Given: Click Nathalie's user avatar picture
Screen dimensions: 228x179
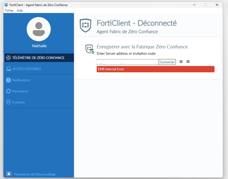Looking at the screenshot, I should click(x=39, y=29).
